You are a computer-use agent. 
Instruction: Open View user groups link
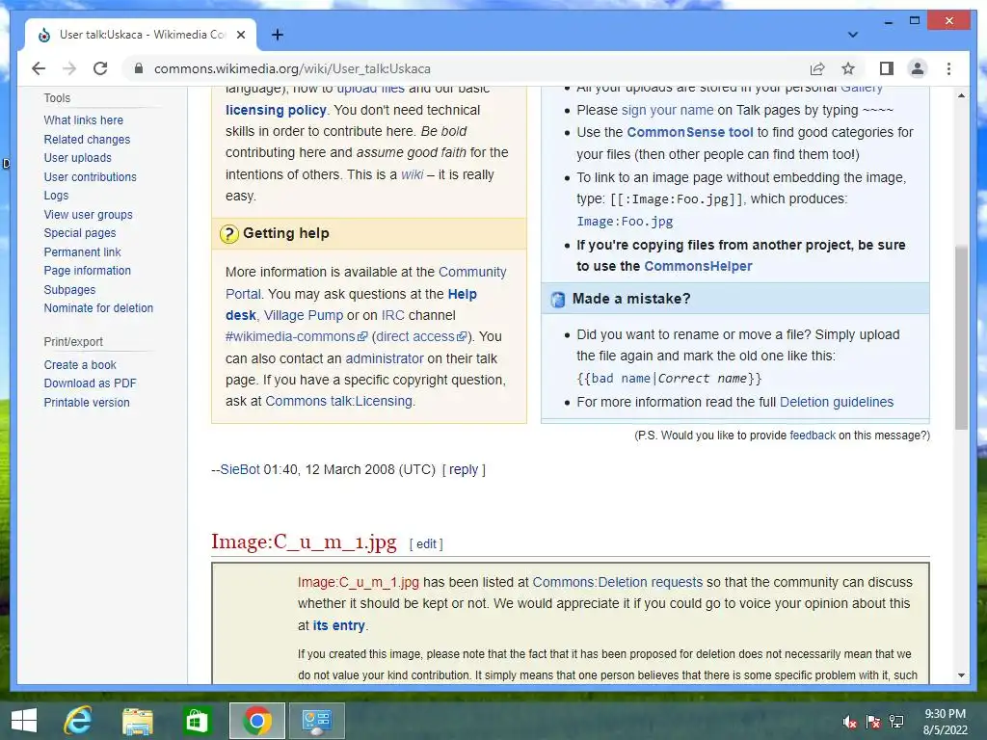point(88,215)
